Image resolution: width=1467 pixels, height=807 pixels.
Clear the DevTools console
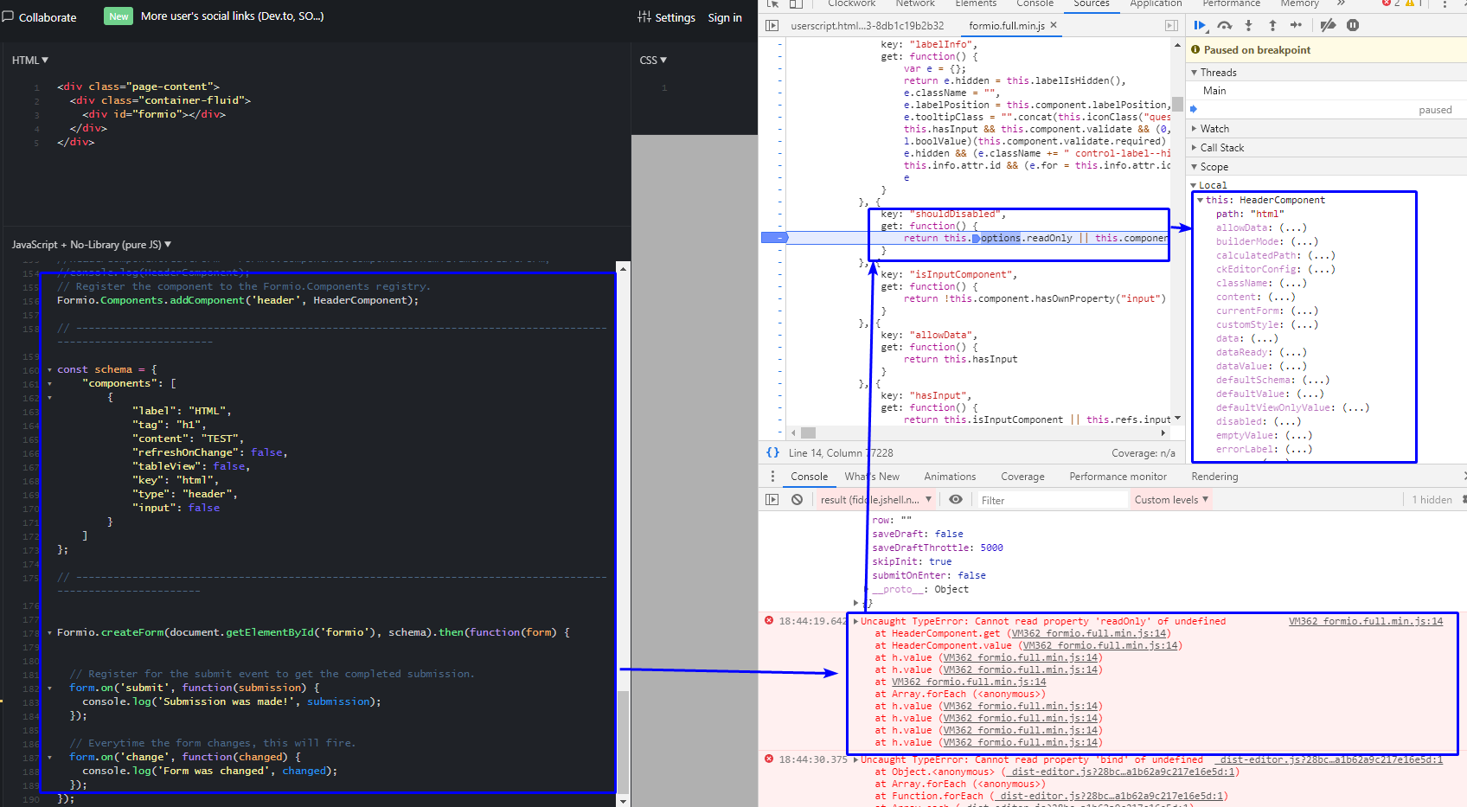(796, 499)
